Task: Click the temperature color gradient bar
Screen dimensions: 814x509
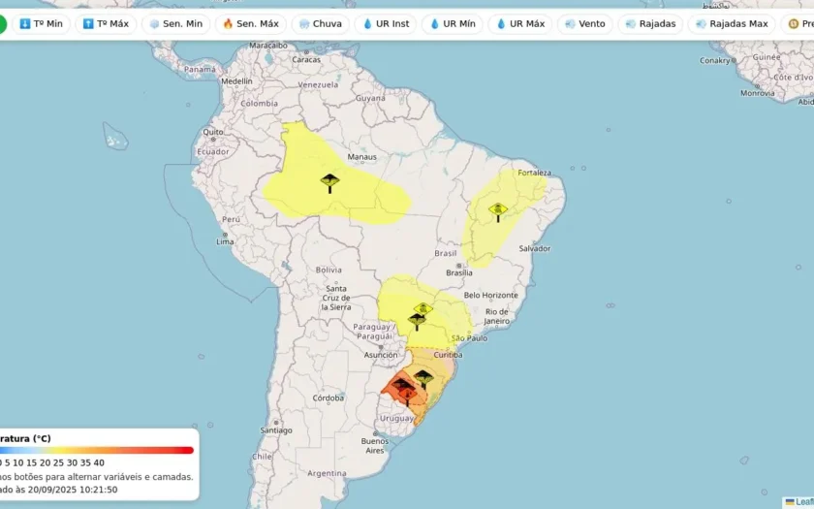Action: click(97, 450)
